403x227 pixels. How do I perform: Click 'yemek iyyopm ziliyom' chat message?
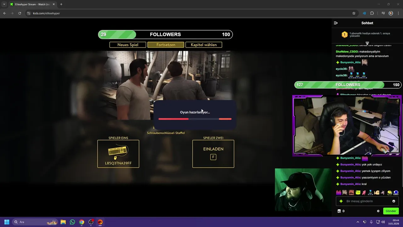coord(376,171)
